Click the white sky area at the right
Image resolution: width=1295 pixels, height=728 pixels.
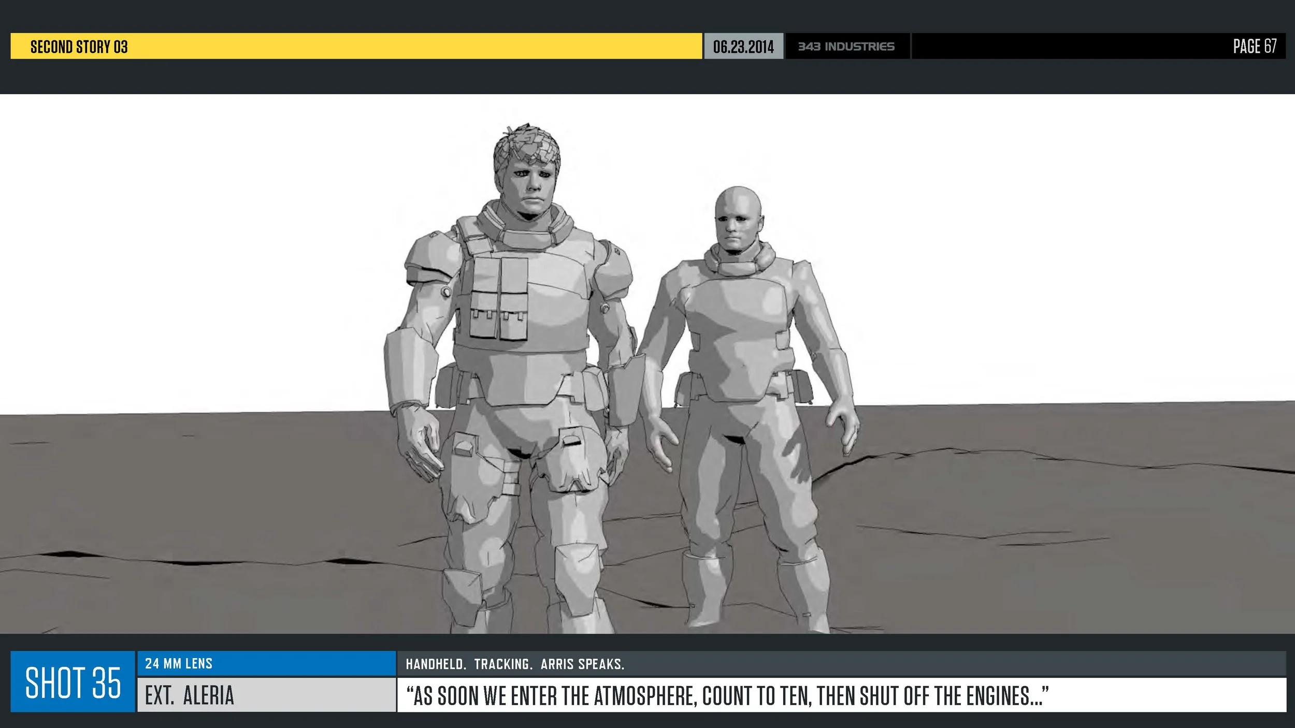1088,233
